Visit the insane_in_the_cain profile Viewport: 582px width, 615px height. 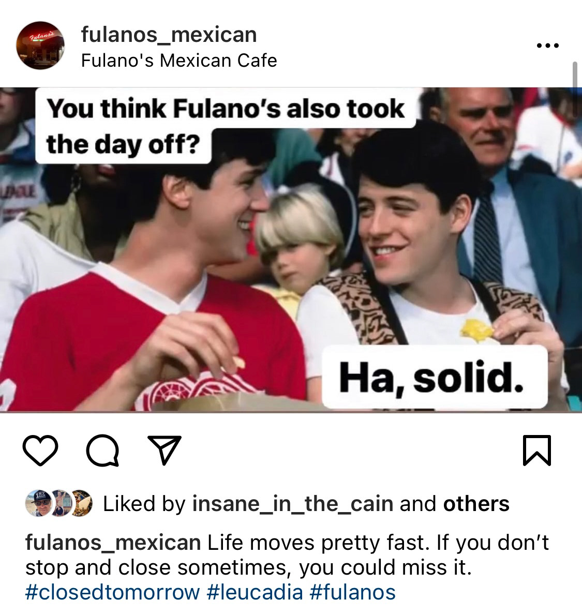coord(293,504)
